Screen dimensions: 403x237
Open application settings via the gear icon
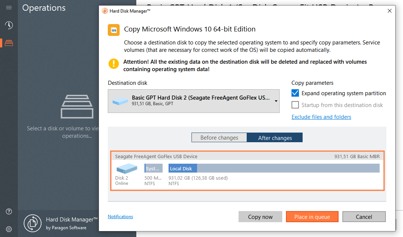pos(9,229)
